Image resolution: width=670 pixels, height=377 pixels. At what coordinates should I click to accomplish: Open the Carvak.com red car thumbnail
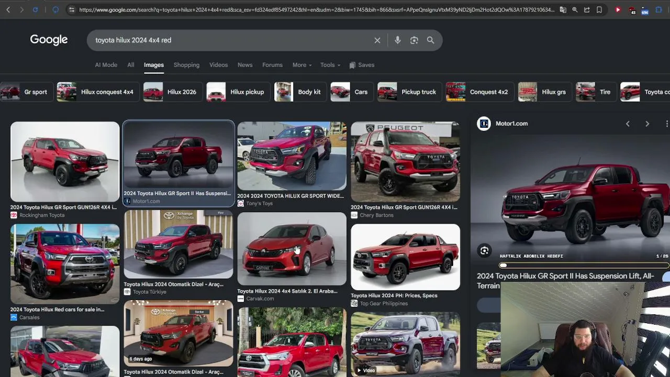click(x=292, y=249)
